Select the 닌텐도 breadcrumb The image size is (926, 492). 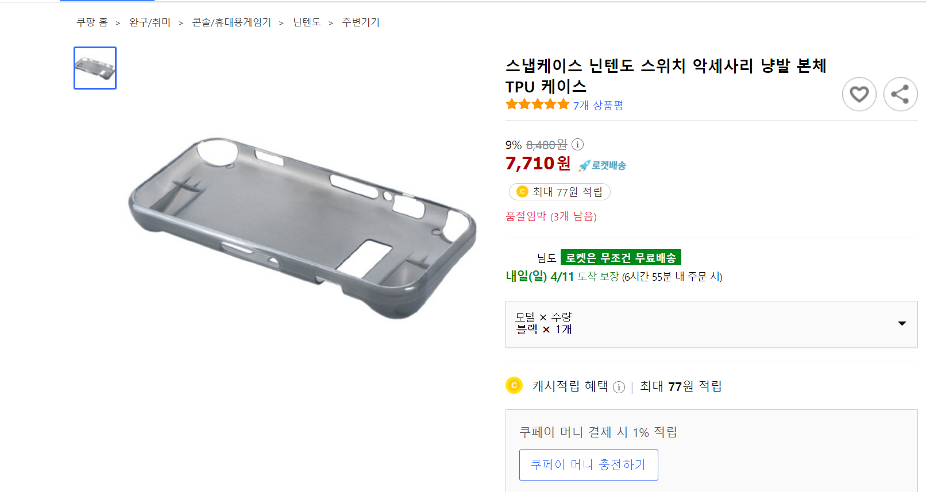(x=307, y=22)
